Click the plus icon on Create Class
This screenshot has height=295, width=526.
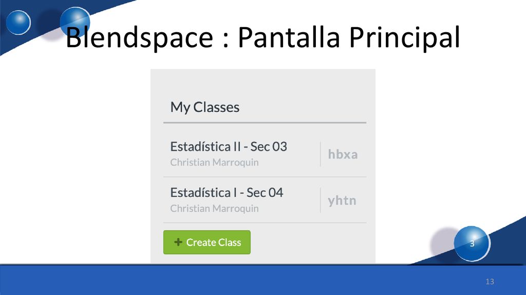(x=178, y=242)
